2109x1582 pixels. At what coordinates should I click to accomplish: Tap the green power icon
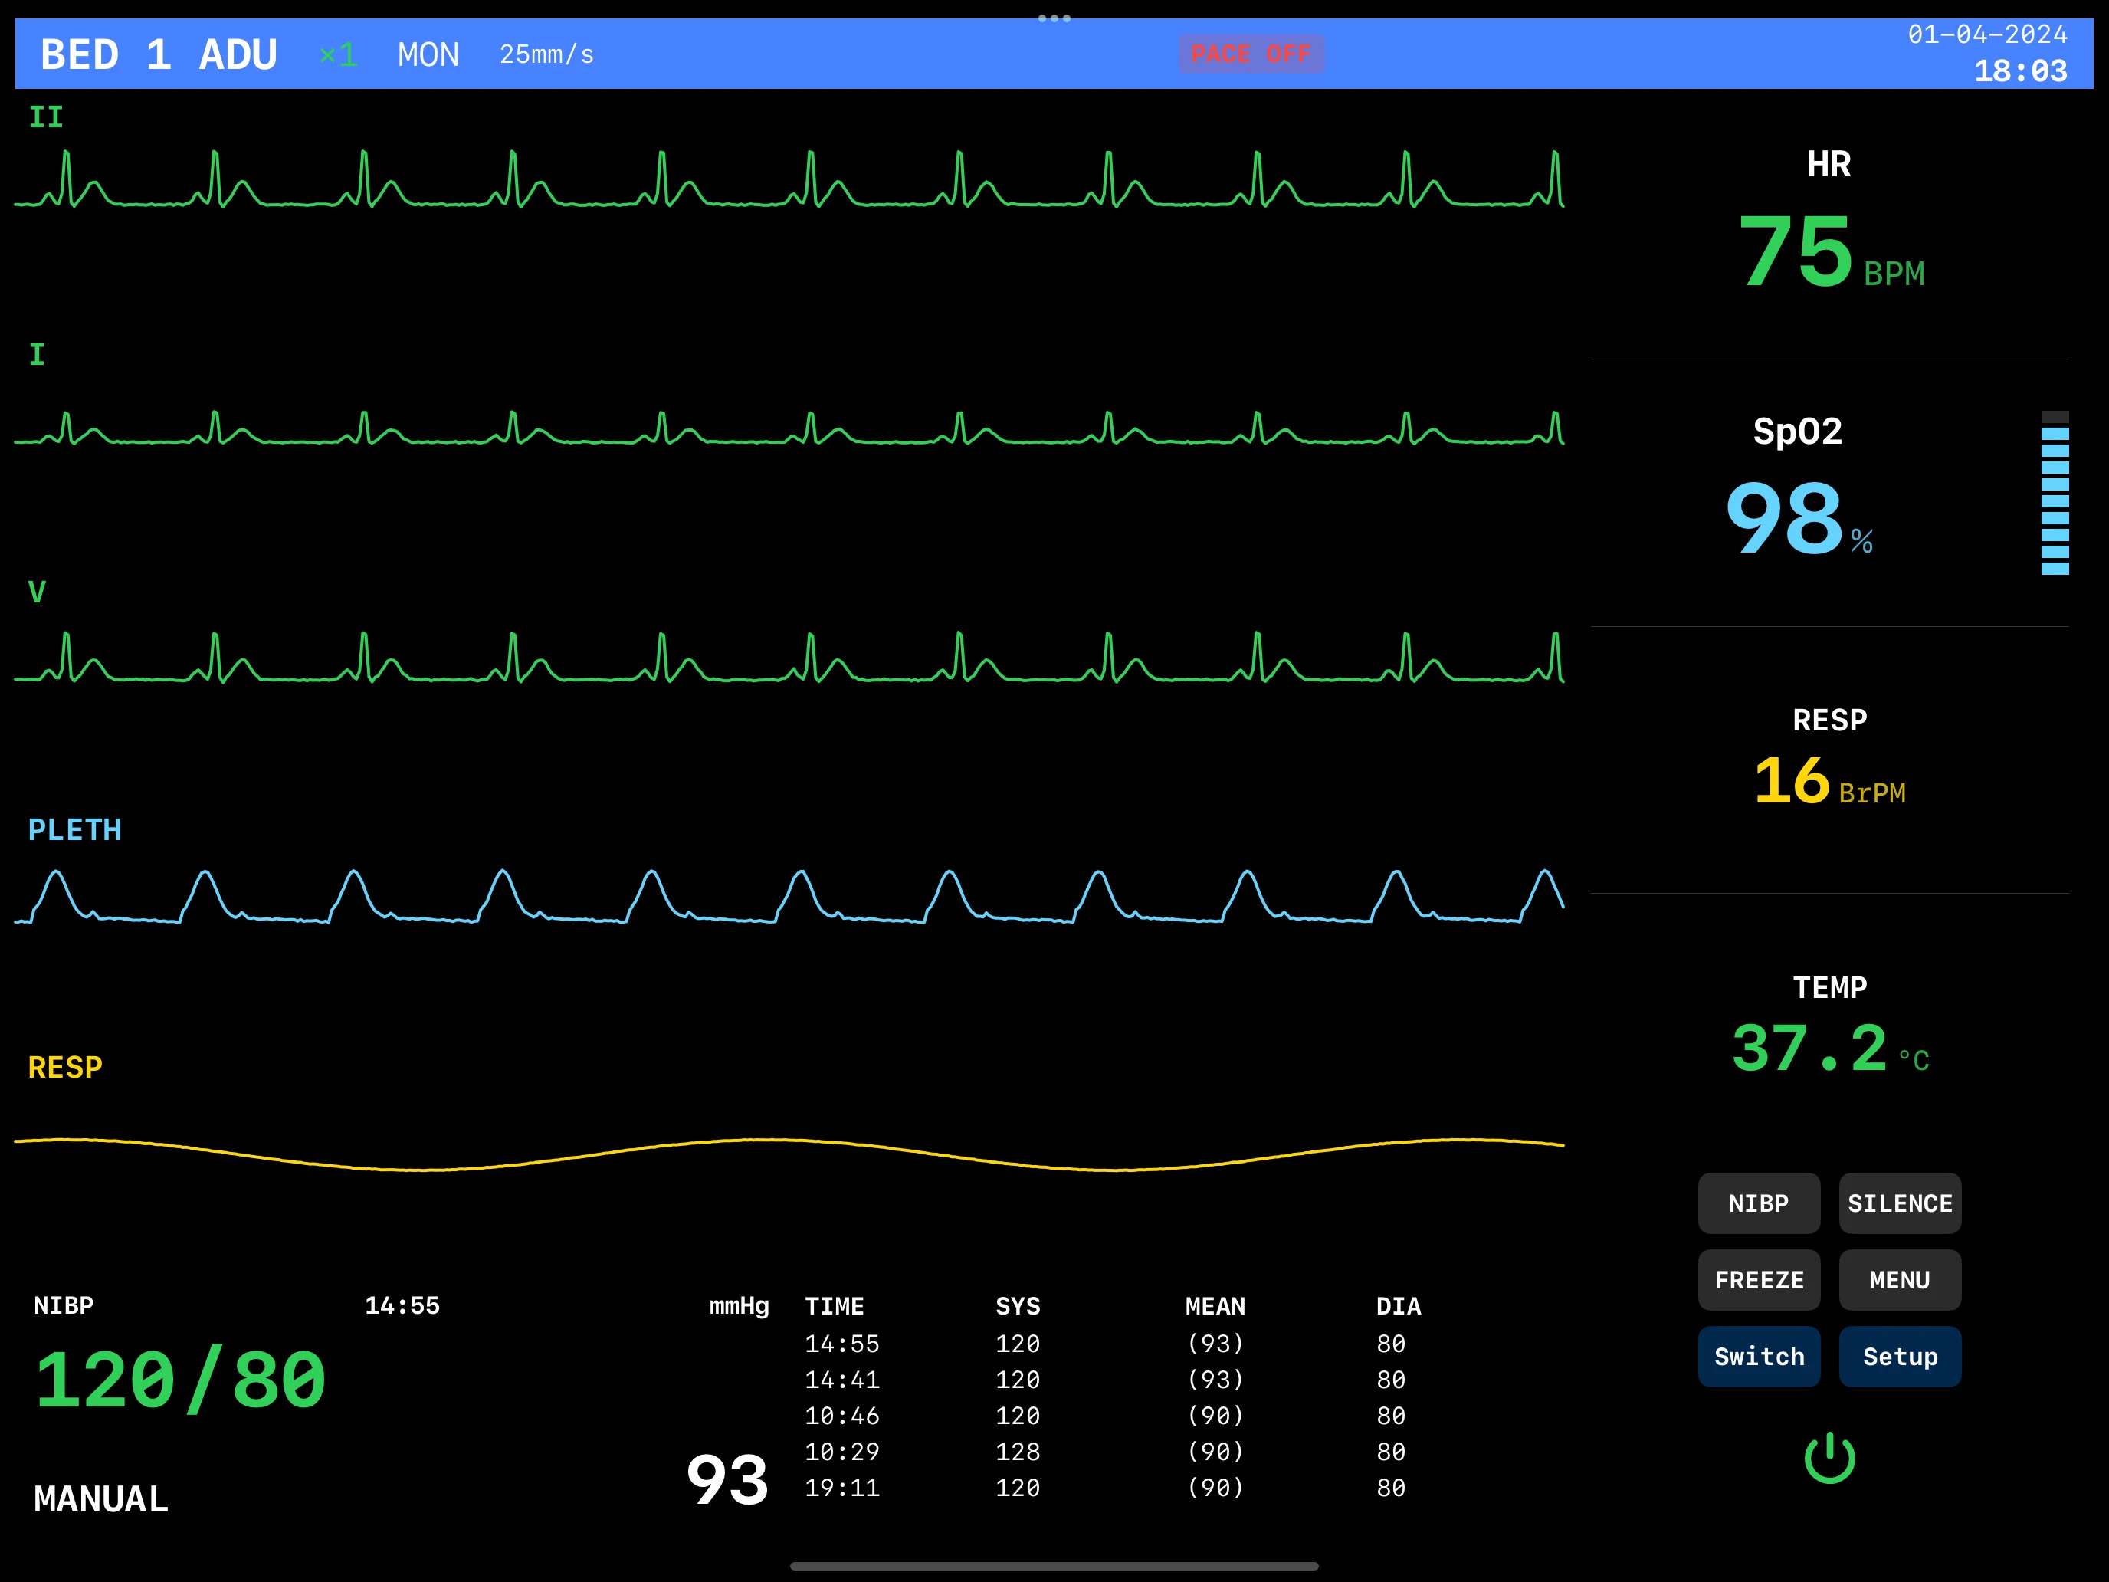[1829, 1457]
